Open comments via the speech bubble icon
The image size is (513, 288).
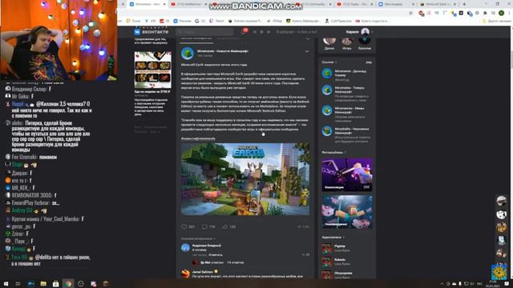tap(204, 226)
